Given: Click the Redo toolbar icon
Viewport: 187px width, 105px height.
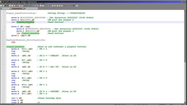Looking at the screenshot, I should (27, 6).
